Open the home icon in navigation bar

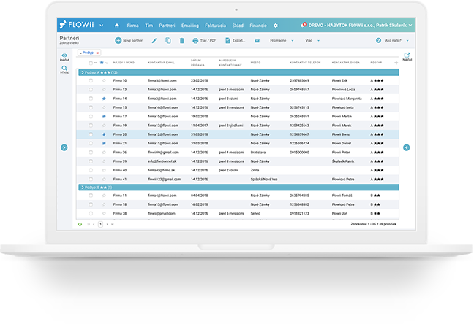tap(117, 26)
